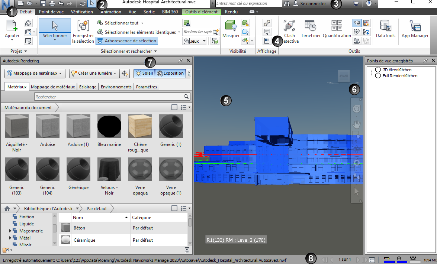Click the Links chain icon in Affichage
The width and height of the screenshot is (437, 264).
(x=267, y=23)
